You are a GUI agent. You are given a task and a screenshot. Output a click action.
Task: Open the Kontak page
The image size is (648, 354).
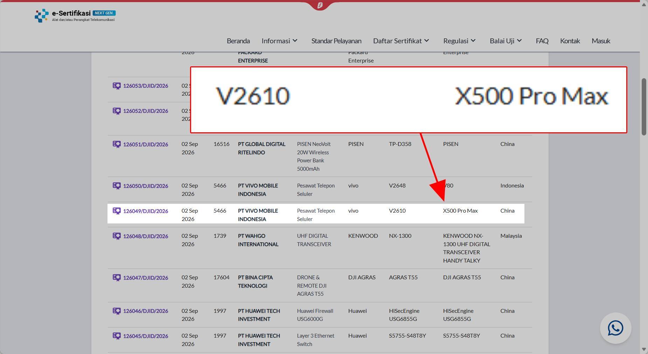point(570,41)
